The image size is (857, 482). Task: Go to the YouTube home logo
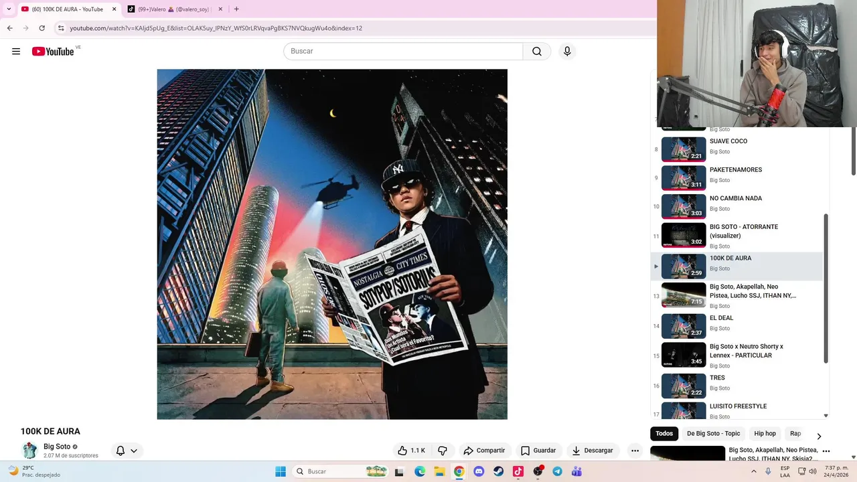click(x=53, y=52)
